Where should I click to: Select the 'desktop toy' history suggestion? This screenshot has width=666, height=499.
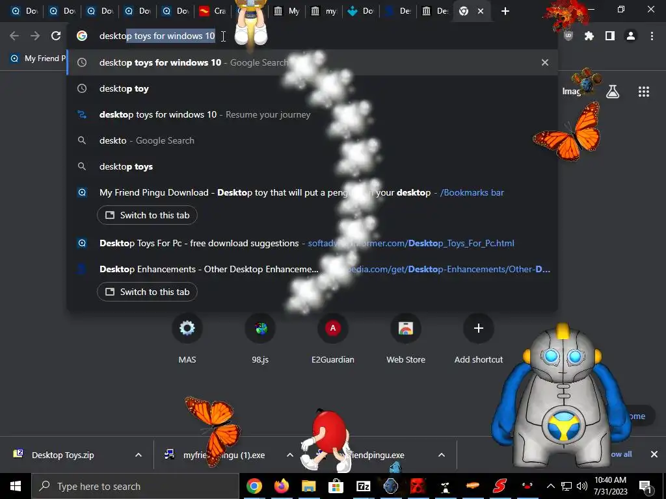point(312,88)
